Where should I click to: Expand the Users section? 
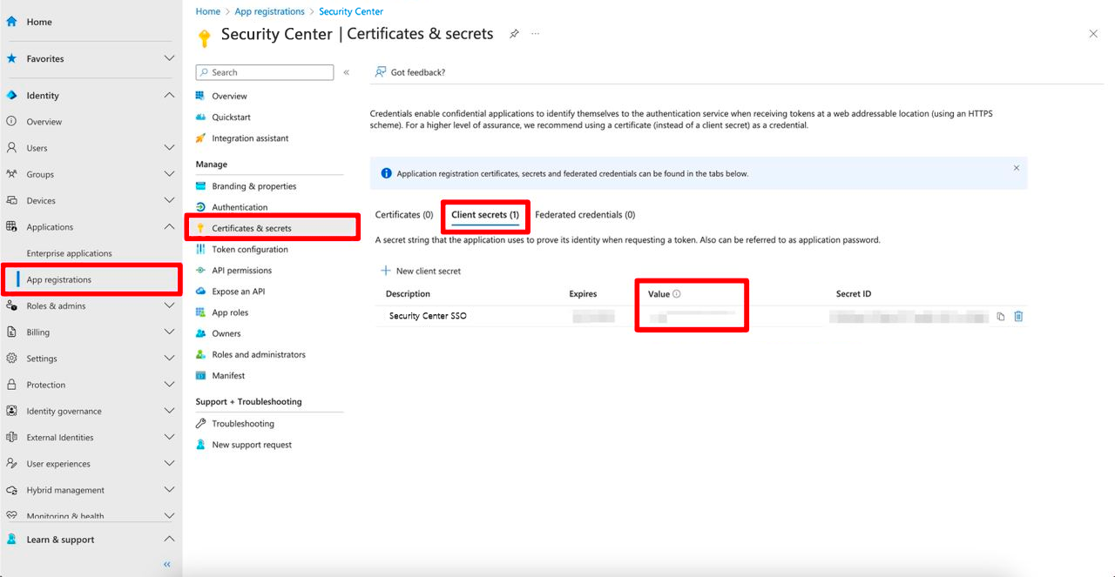169,148
